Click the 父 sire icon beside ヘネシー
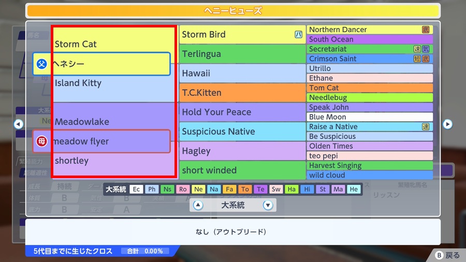This screenshot has width=466, height=262. click(x=41, y=64)
